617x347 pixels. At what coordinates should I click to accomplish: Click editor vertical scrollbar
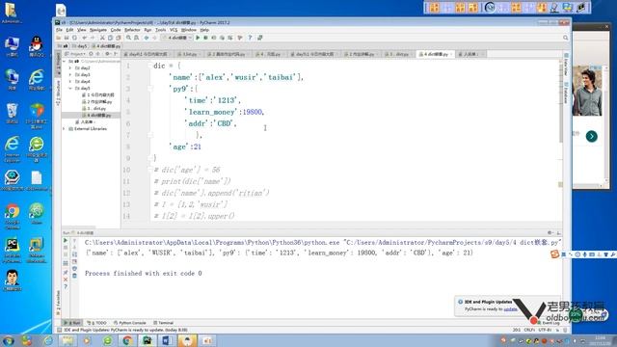click(x=561, y=102)
